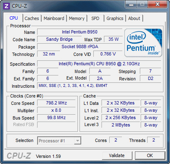Image resolution: width=170 pixels, height=164 pixels.
Task: Select the Memory tab
Action: [77, 18]
